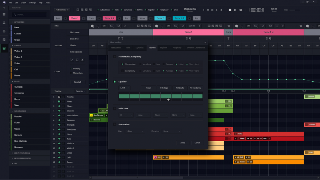Open the first None dropdown under Pedal Note
The height and width of the screenshot is (180, 320).
click(143, 115)
